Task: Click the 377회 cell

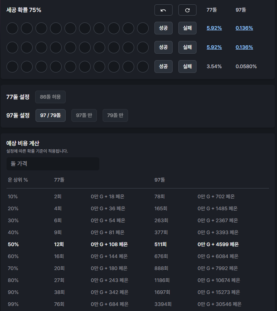Action: coord(161,232)
